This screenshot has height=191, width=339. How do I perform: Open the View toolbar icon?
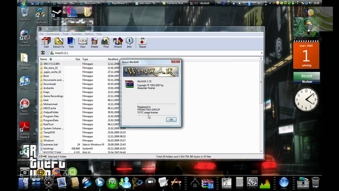point(83,43)
